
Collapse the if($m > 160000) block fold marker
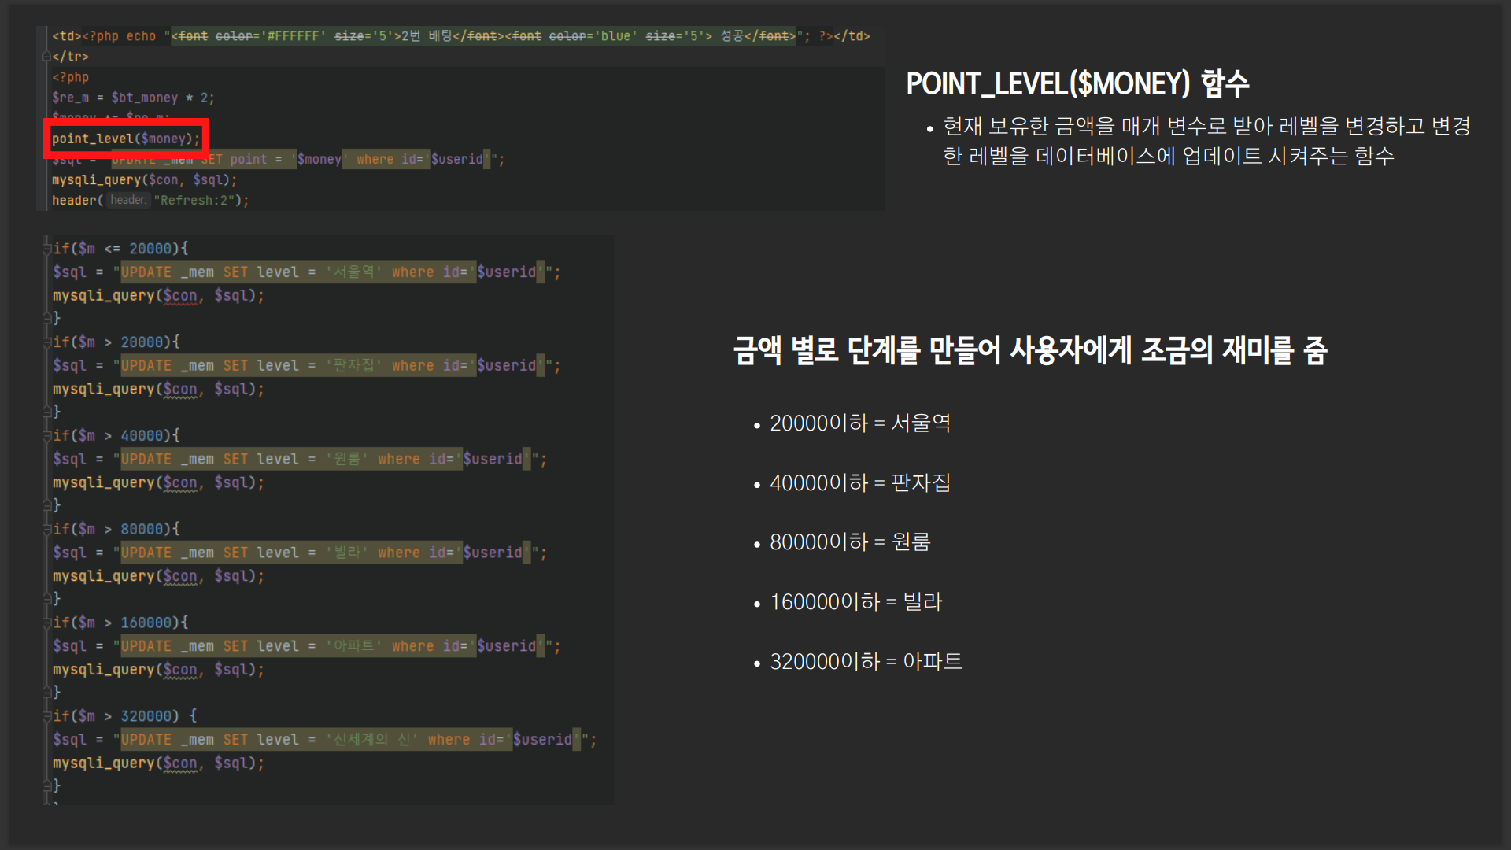point(47,623)
